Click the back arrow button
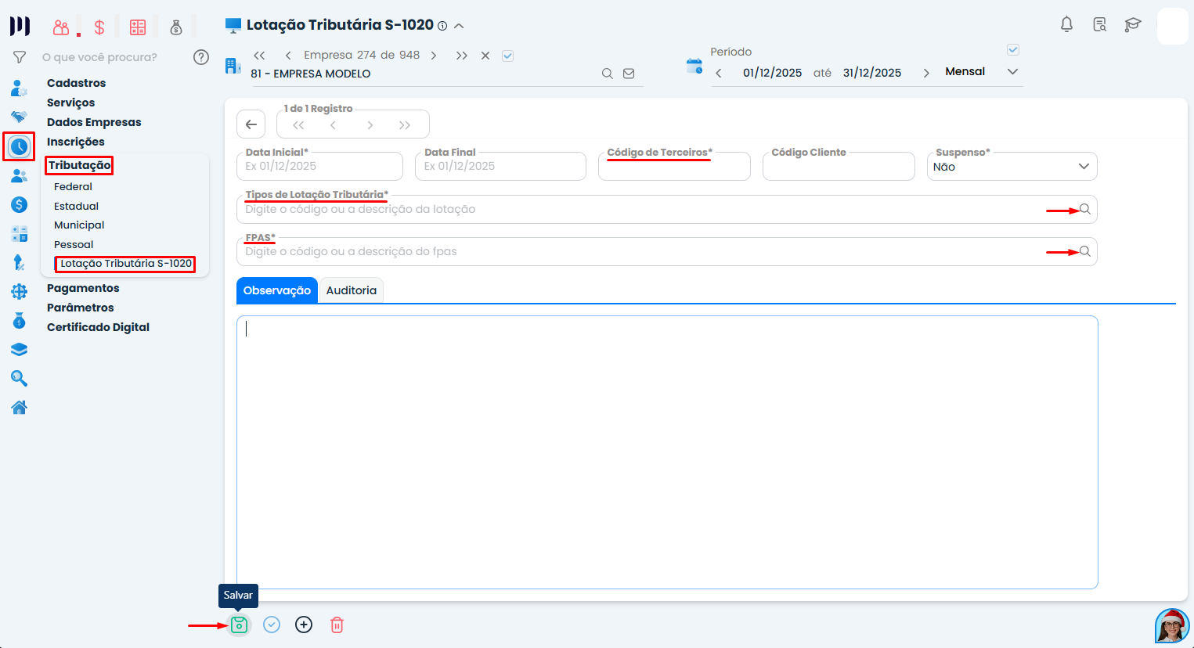This screenshot has height=648, width=1194. pos(251,124)
